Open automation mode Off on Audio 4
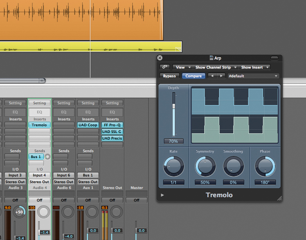 point(40,200)
